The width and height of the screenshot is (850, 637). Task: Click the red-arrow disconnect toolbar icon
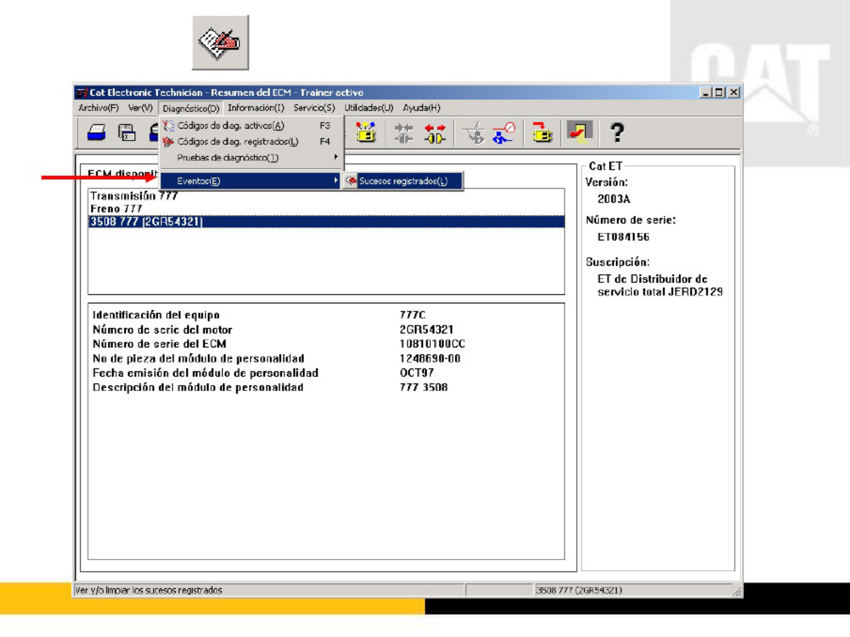(x=435, y=133)
